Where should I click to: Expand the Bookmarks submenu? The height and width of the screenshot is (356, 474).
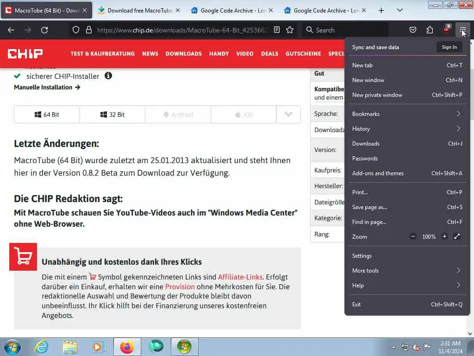(407, 114)
